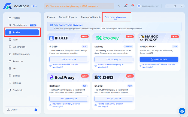Click the MostLogin logo icon
This screenshot has width=188, height=117.
click(x=7, y=6)
